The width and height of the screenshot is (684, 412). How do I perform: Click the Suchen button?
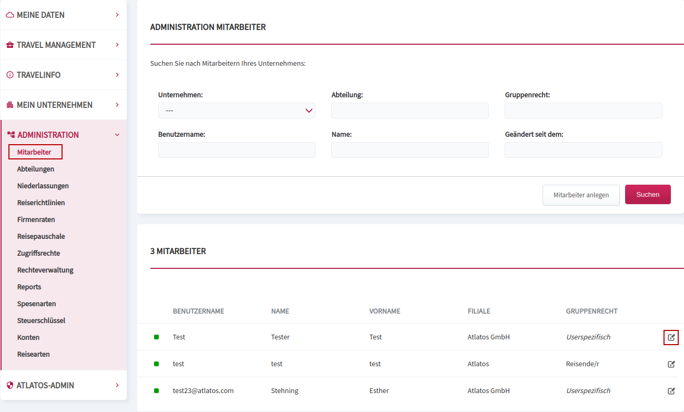[x=648, y=195]
